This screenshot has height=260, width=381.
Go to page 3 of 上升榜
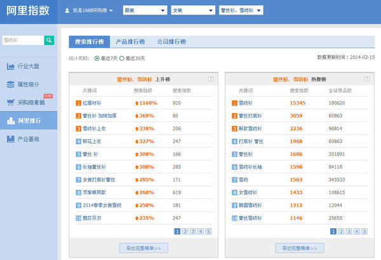193,231
